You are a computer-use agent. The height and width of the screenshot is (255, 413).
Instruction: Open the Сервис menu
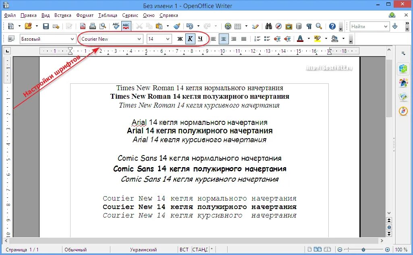[130, 15]
